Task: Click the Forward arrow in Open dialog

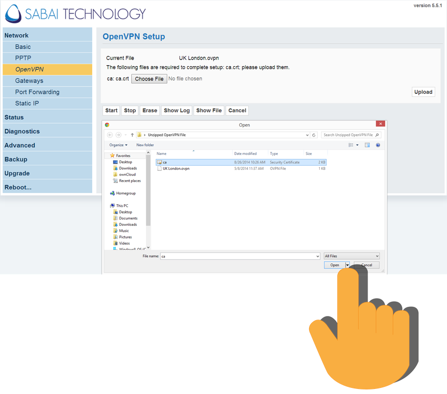Action: (x=118, y=135)
